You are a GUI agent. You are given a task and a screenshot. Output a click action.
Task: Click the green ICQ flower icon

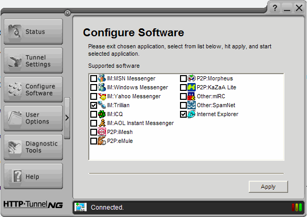click(102, 114)
